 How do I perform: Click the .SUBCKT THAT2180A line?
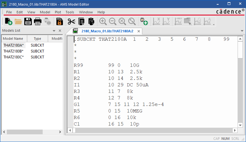click(152, 39)
